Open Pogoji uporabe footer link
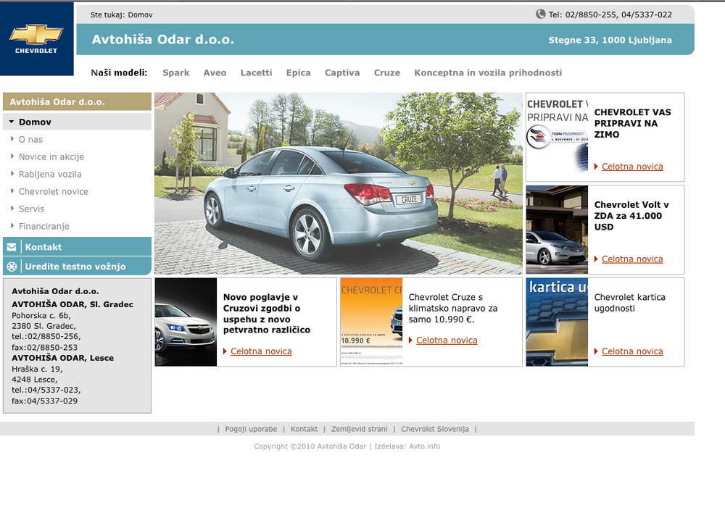 pos(251,429)
